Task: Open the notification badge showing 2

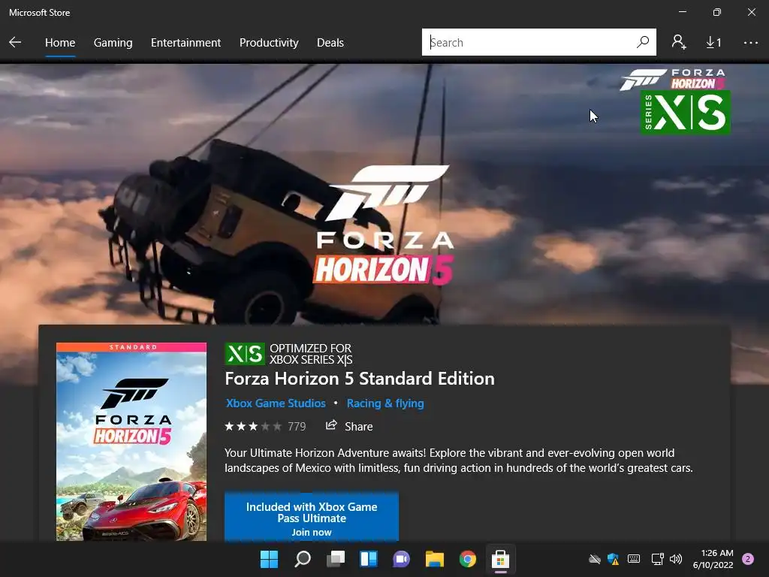Action: point(748,559)
